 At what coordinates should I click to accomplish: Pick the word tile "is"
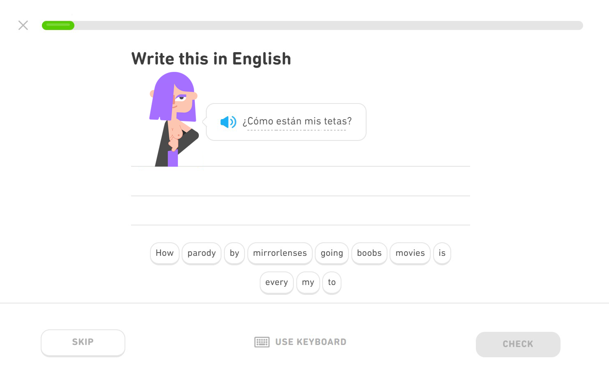[x=442, y=253]
